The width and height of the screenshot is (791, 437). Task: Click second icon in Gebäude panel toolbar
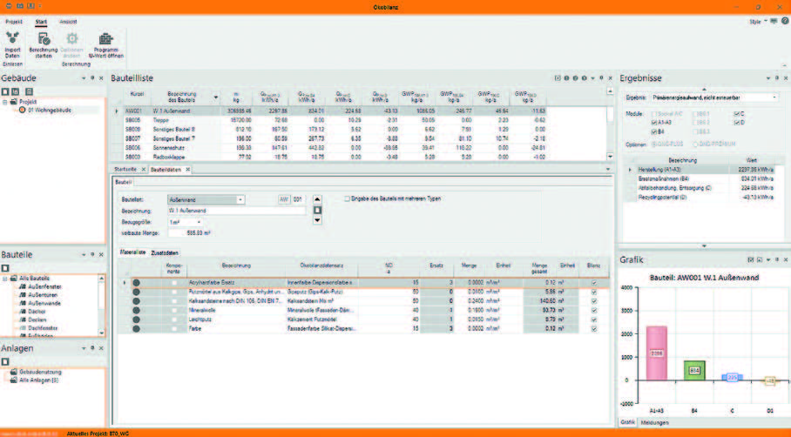coord(15,91)
